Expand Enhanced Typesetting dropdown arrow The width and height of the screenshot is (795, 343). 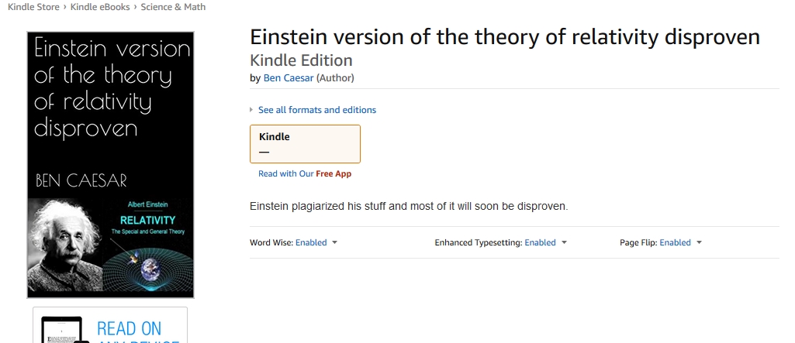coord(564,242)
